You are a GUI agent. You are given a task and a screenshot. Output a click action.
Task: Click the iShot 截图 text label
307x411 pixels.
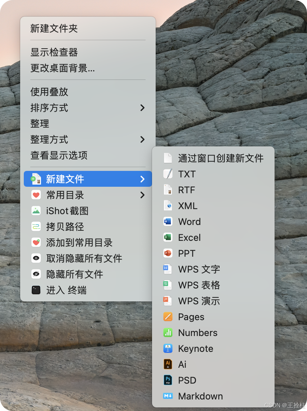click(67, 211)
